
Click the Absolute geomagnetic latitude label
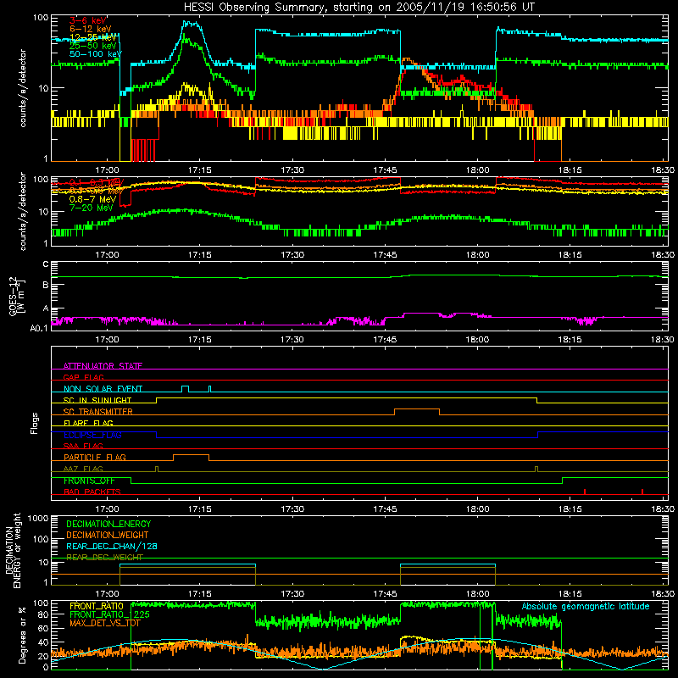pyautogui.click(x=586, y=606)
